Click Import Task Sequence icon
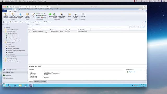Screen dimensions: 167x94 [x=20, y=15]
